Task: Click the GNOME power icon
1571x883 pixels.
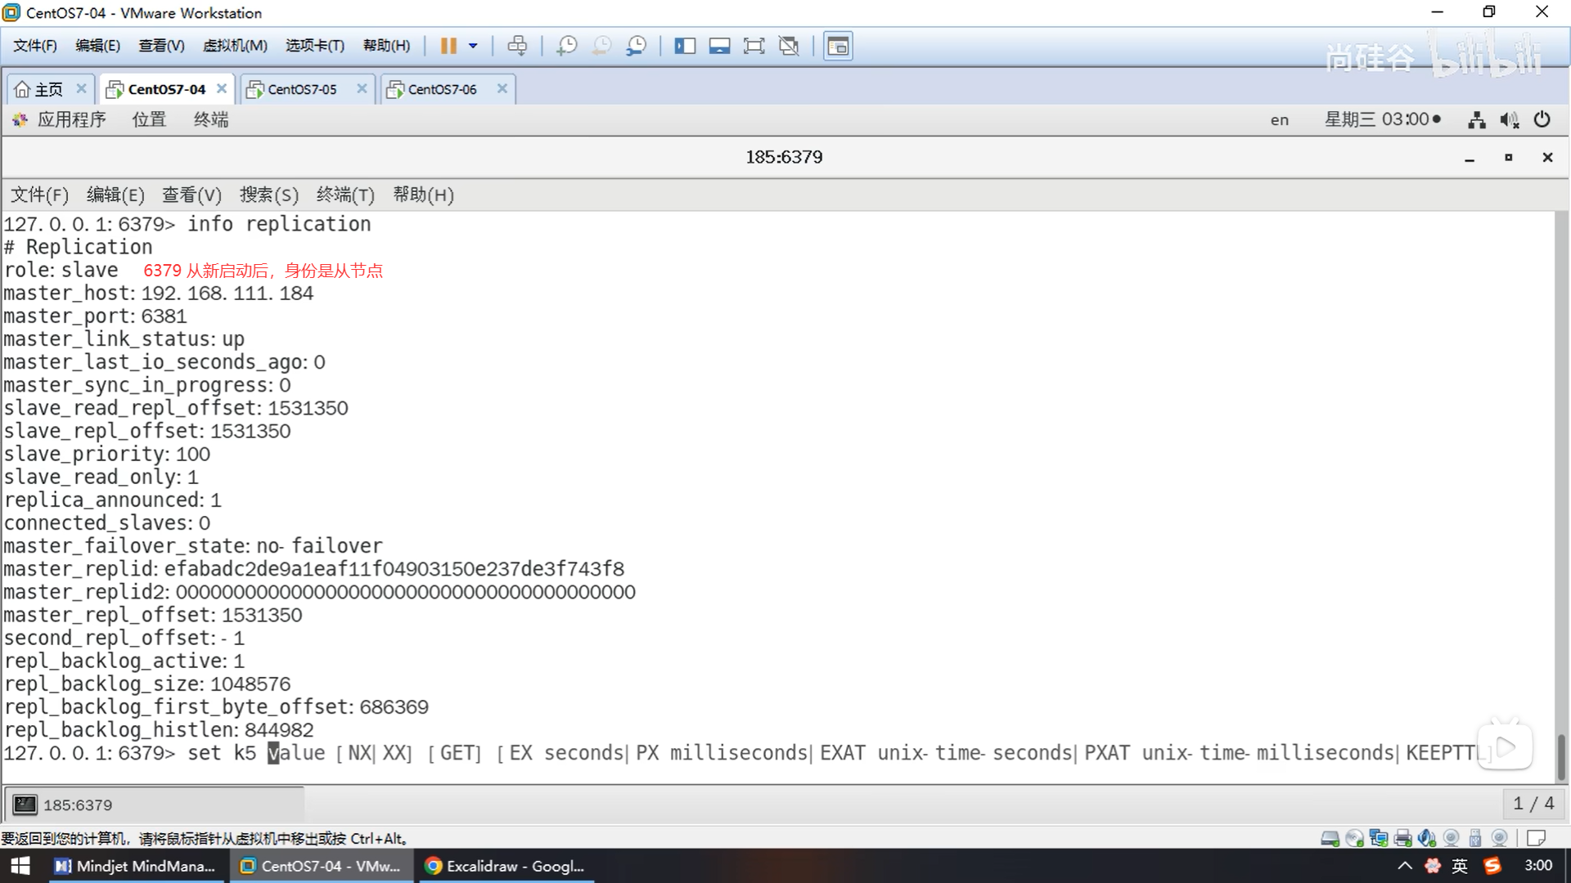Action: [1542, 119]
